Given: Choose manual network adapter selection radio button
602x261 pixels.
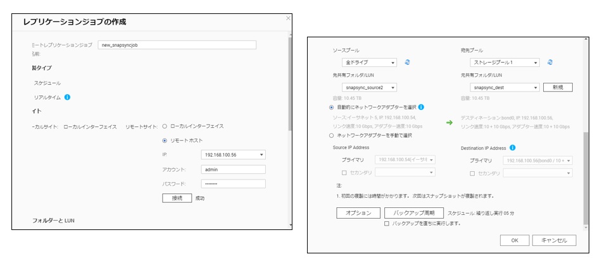Looking at the screenshot, I should [x=331, y=135].
